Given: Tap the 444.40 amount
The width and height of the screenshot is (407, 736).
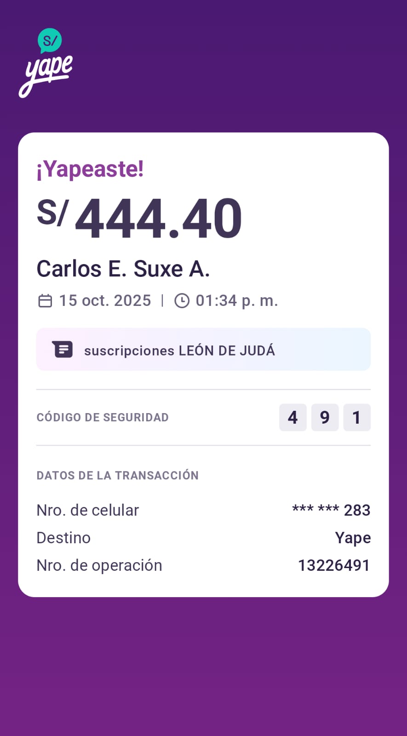Looking at the screenshot, I should [158, 218].
